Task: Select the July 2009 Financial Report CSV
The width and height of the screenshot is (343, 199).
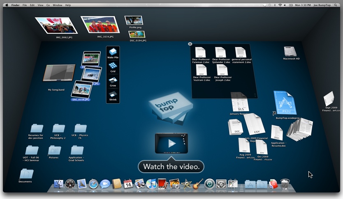Action: (254, 125)
